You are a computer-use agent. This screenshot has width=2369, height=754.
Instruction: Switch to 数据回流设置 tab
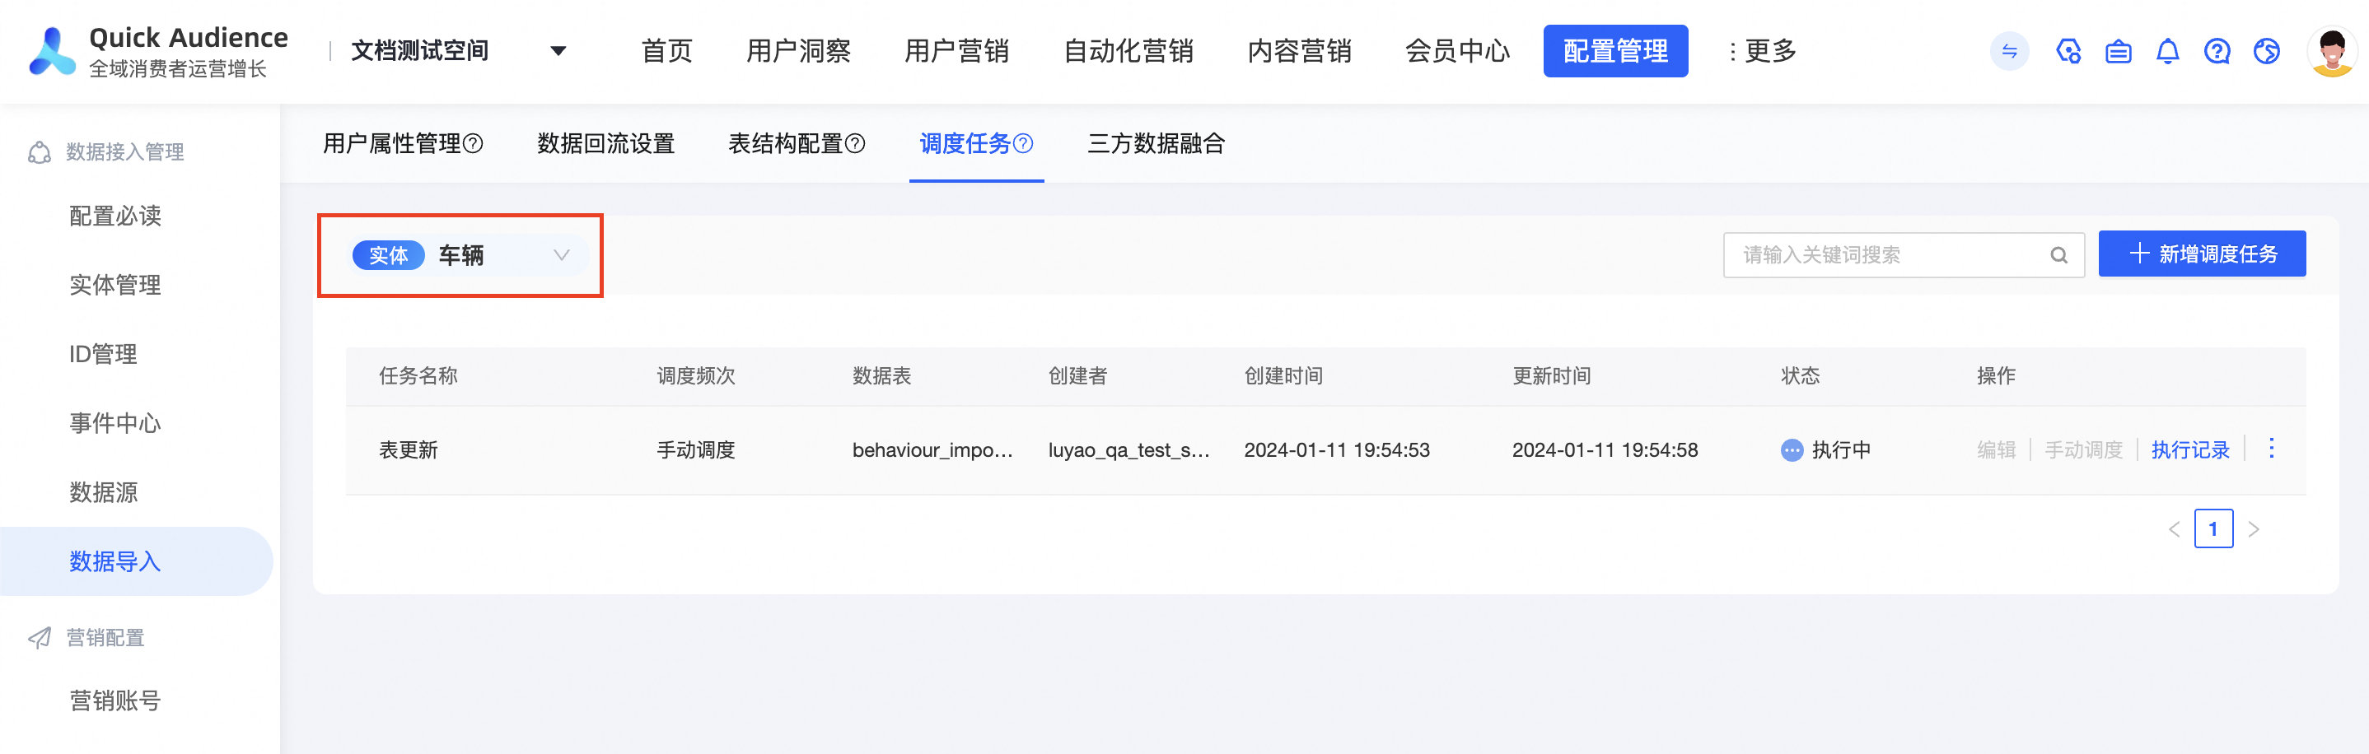pos(606,143)
